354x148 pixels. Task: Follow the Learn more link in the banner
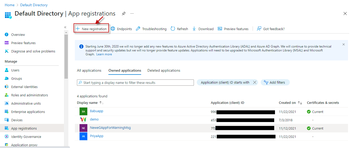(104, 54)
